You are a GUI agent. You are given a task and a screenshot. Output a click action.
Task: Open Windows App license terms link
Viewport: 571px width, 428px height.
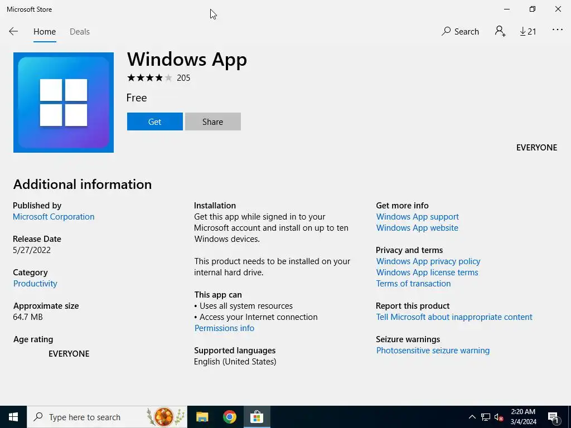(x=427, y=273)
